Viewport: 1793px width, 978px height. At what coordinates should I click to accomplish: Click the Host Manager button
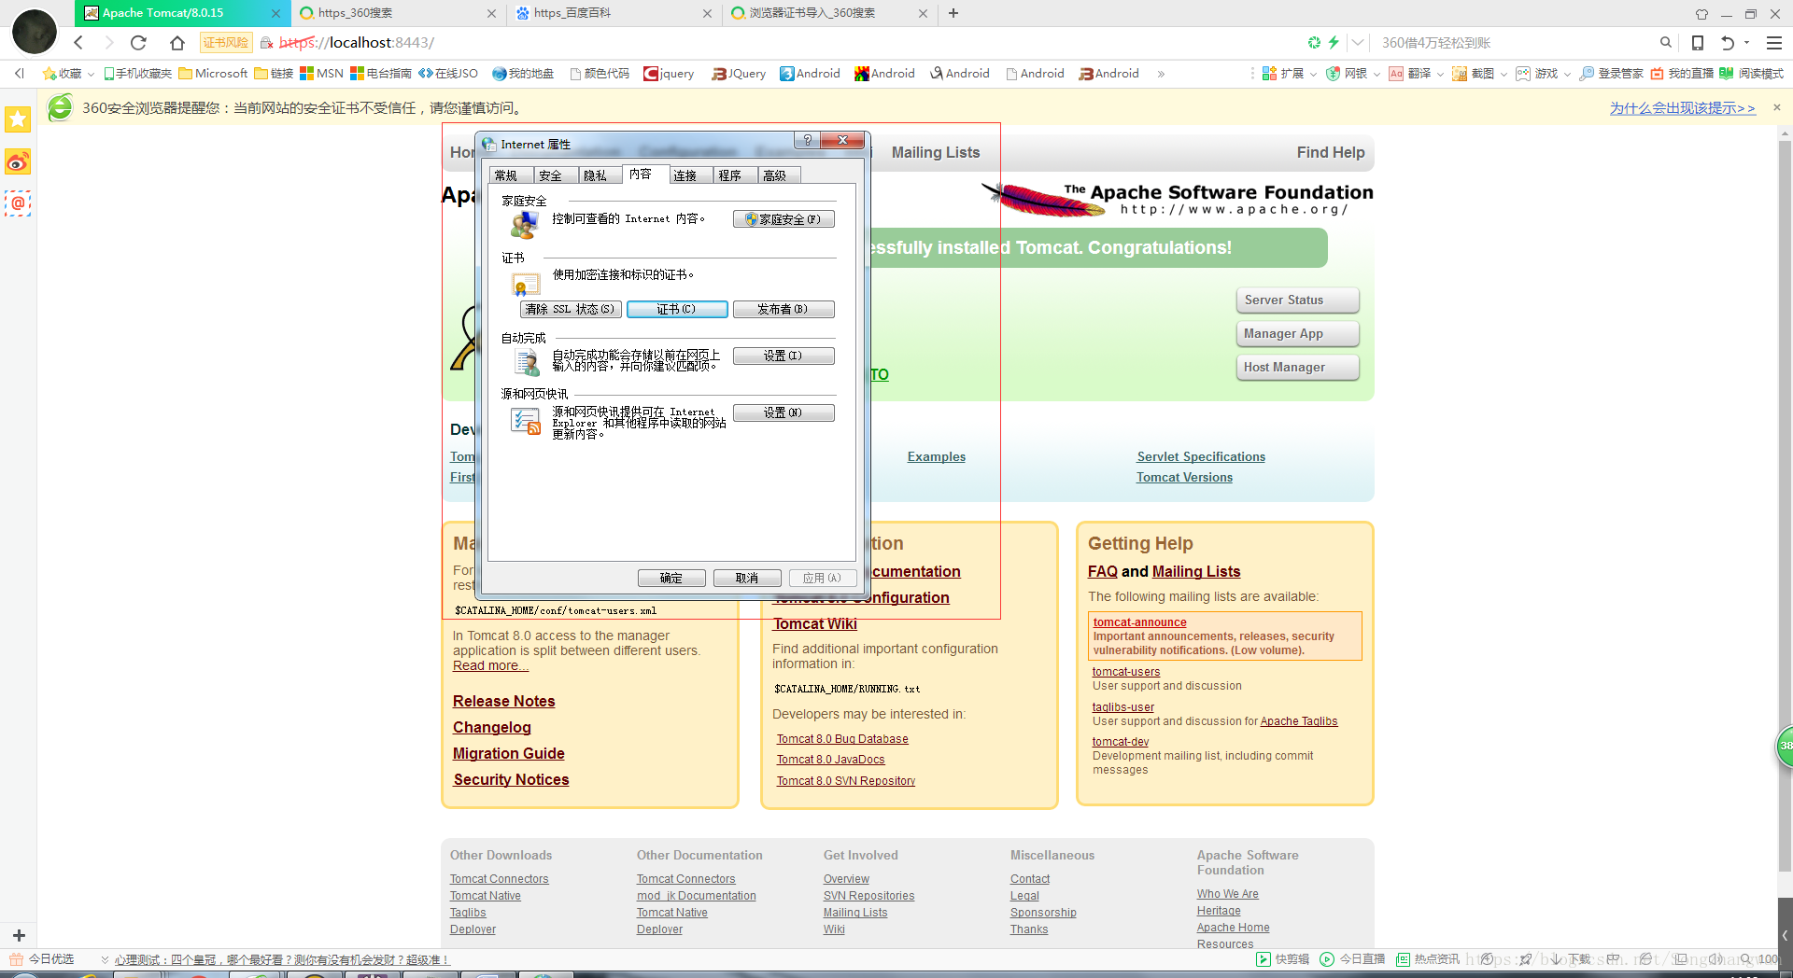1297,368
